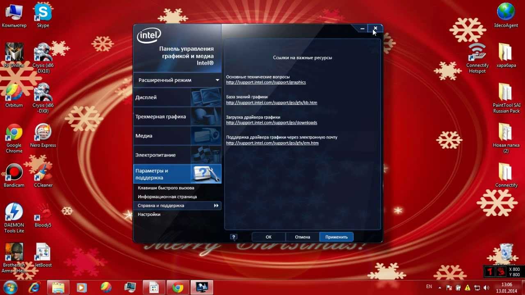Click the Отмена button
Viewport: 525px width, 295px height.
click(x=303, y=237)
